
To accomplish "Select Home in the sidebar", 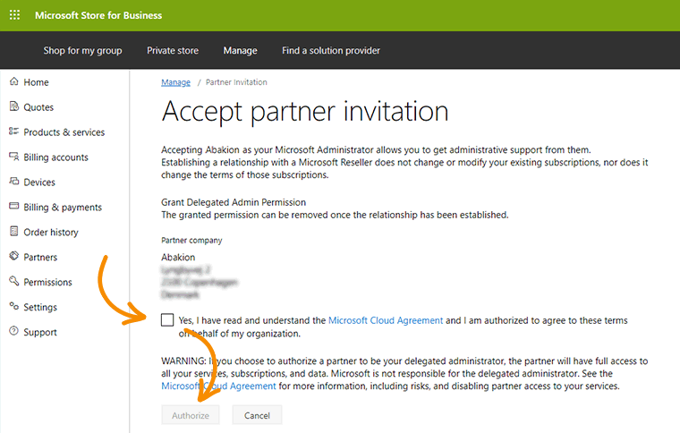I will click(36, 82).
